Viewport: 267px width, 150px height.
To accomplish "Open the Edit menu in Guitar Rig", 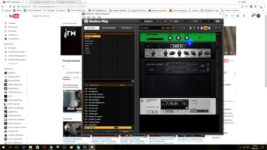I will tap(89, 17).
